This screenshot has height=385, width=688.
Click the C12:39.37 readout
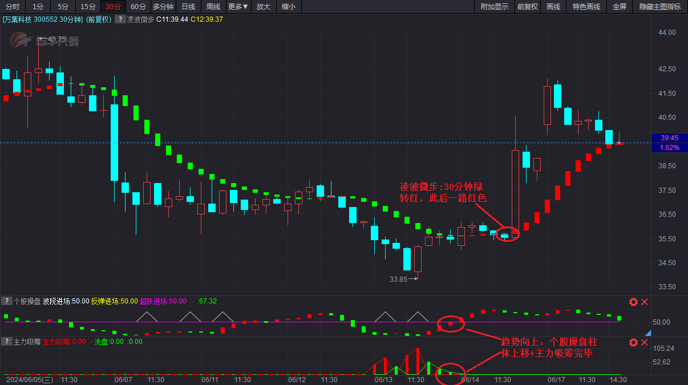207,19
